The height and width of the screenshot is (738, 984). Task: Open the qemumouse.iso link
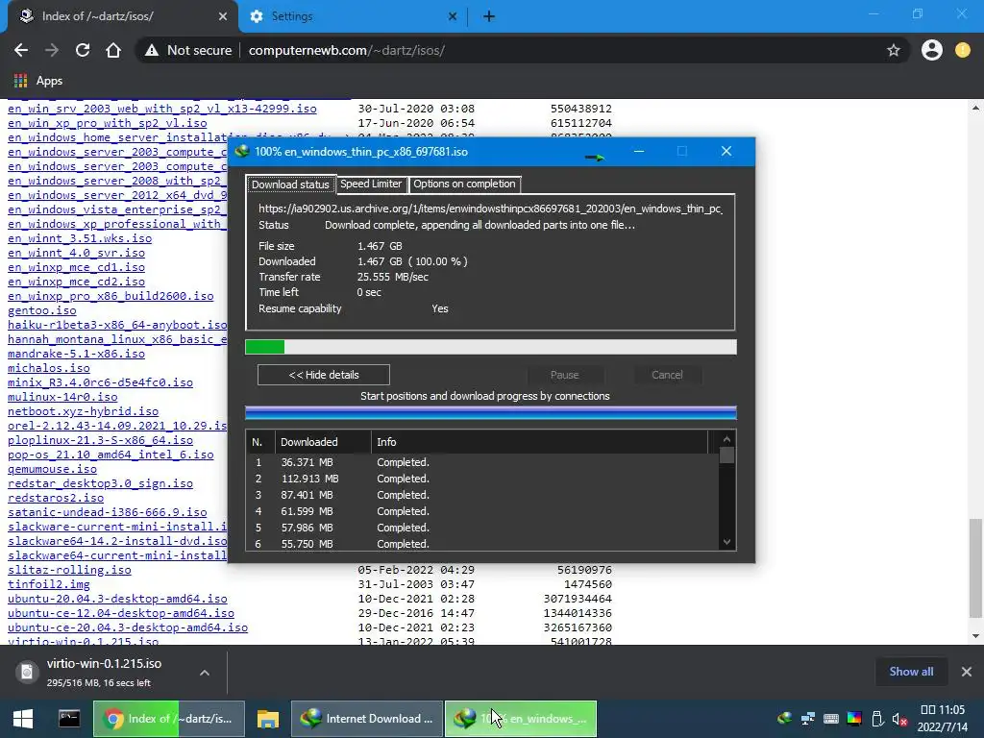52,469
